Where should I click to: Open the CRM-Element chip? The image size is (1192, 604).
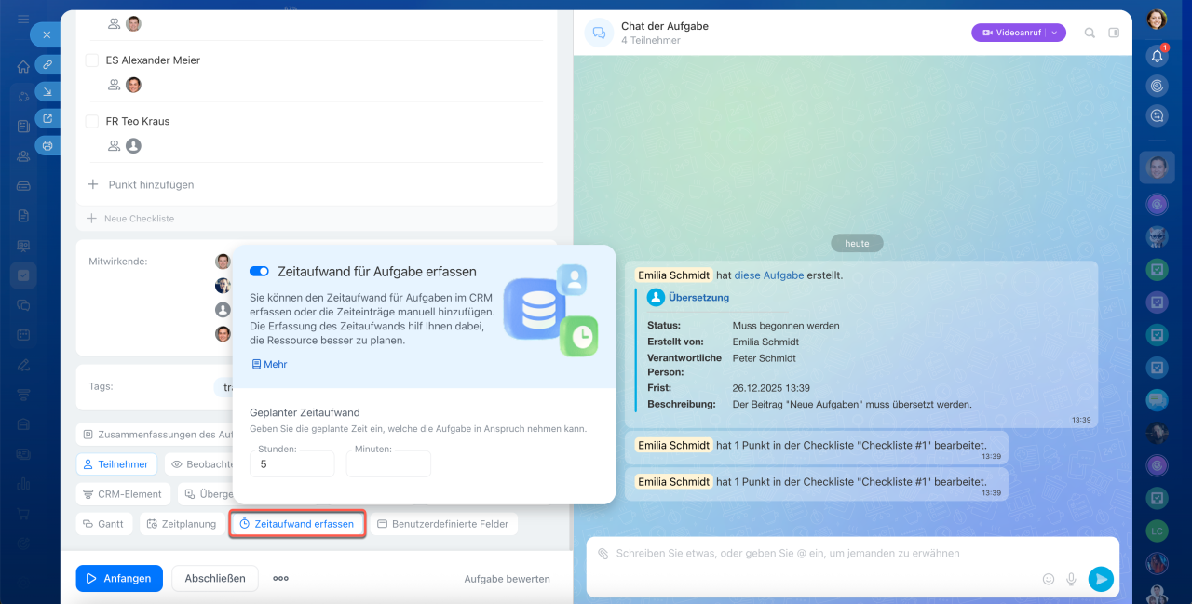click(x=123, y=494)
